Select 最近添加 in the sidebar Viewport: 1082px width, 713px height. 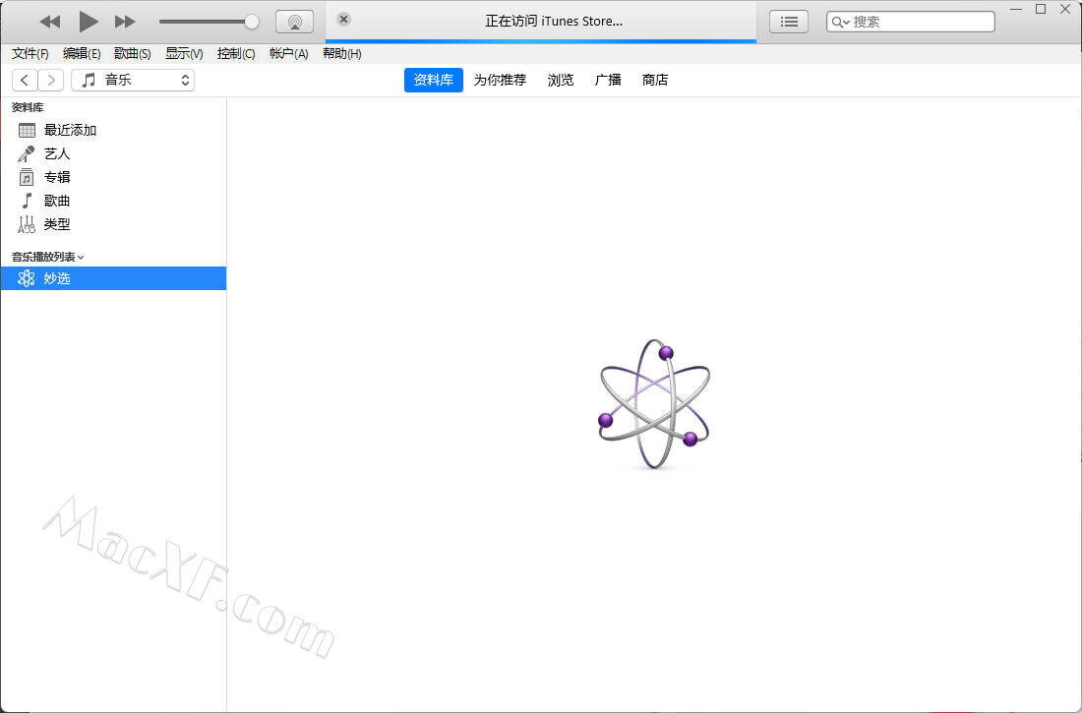pyautogui.click(x=70, y=130)
